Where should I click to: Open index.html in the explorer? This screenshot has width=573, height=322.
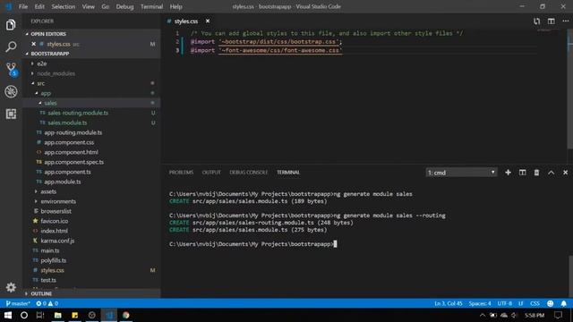(x=54, y=231)
